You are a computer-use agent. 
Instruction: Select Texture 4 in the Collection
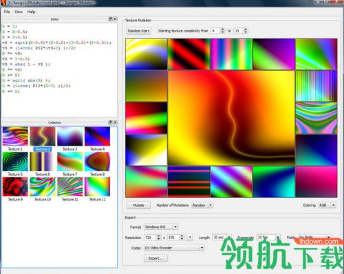pyautogui.click(x=97, y=137)
